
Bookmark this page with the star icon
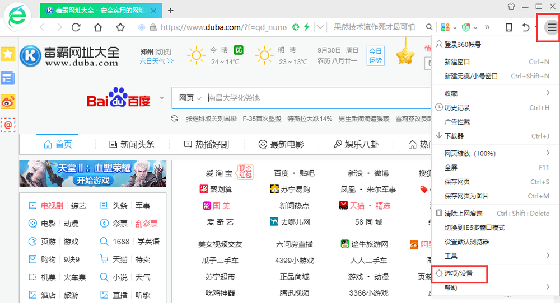(x=120, y=27)
